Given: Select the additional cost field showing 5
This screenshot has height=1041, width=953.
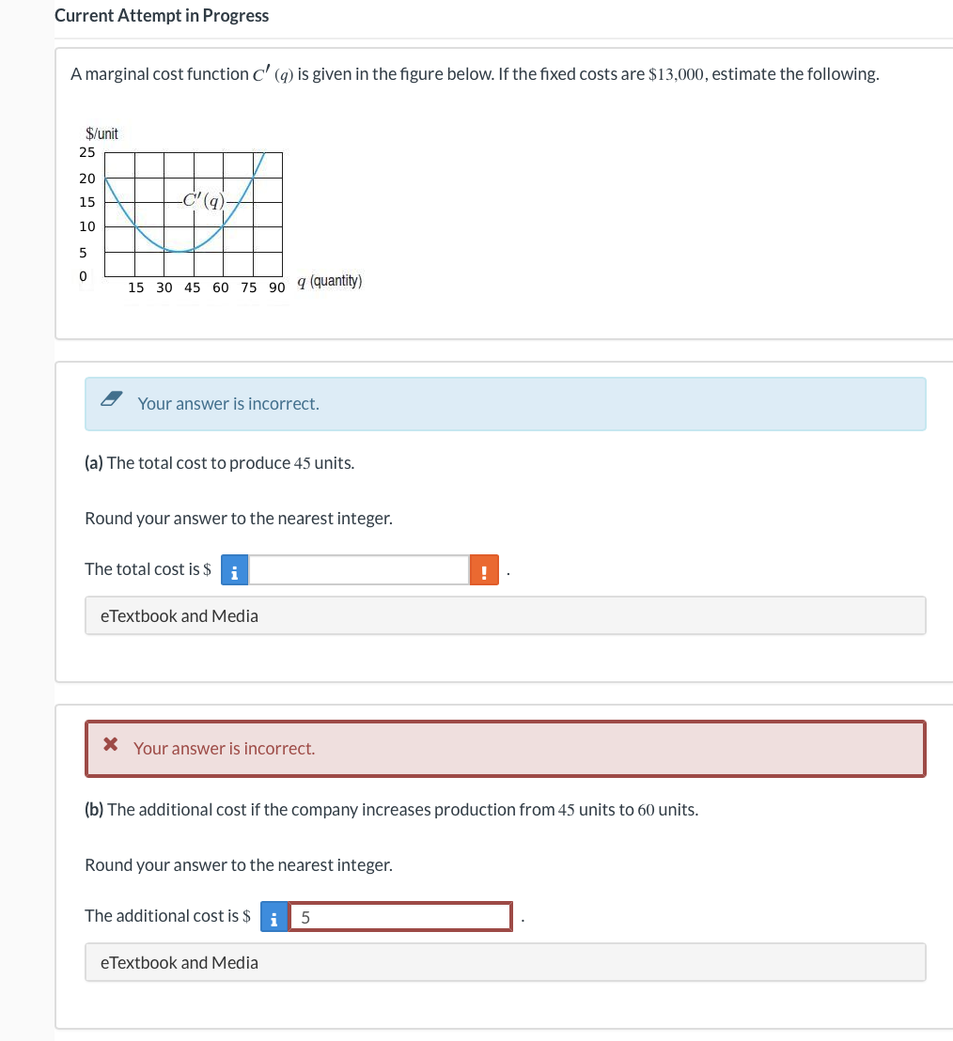Looking at the screenshot, I should (x=399, y=916).
